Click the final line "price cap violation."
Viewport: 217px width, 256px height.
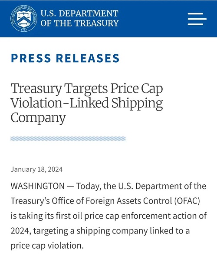(x=47, y=246)
